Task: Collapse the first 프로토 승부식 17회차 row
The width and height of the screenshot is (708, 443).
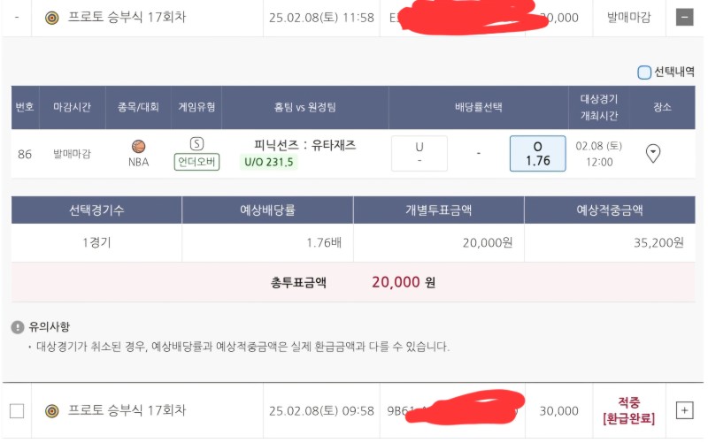Action: click(684, 18)
